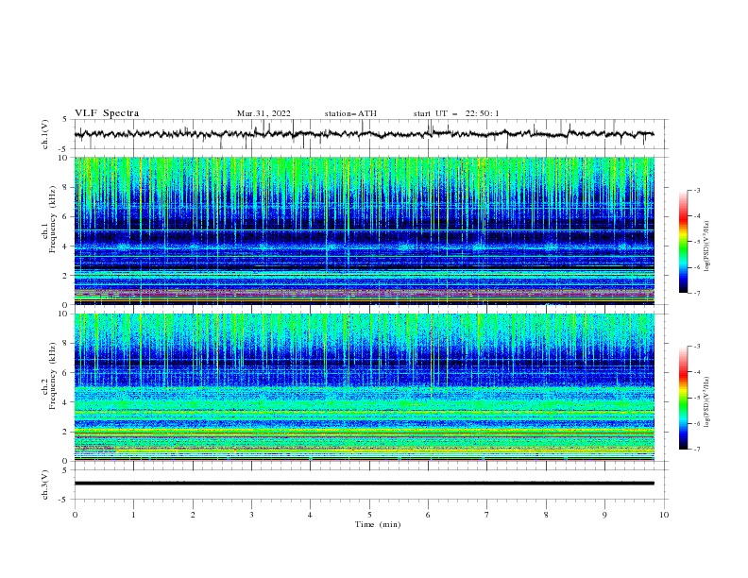Click the '4' tick on the time axis
The height and width of the screenshot is (578, 748).
311,515
